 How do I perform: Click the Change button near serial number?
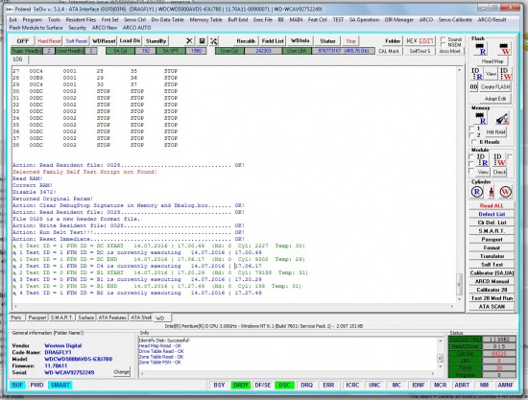pyautogui.click(x=122, y=372)
